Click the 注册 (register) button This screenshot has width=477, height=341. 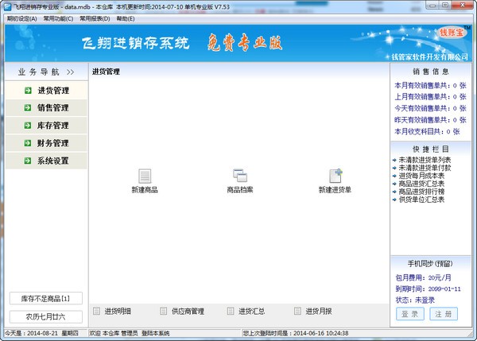443,314
